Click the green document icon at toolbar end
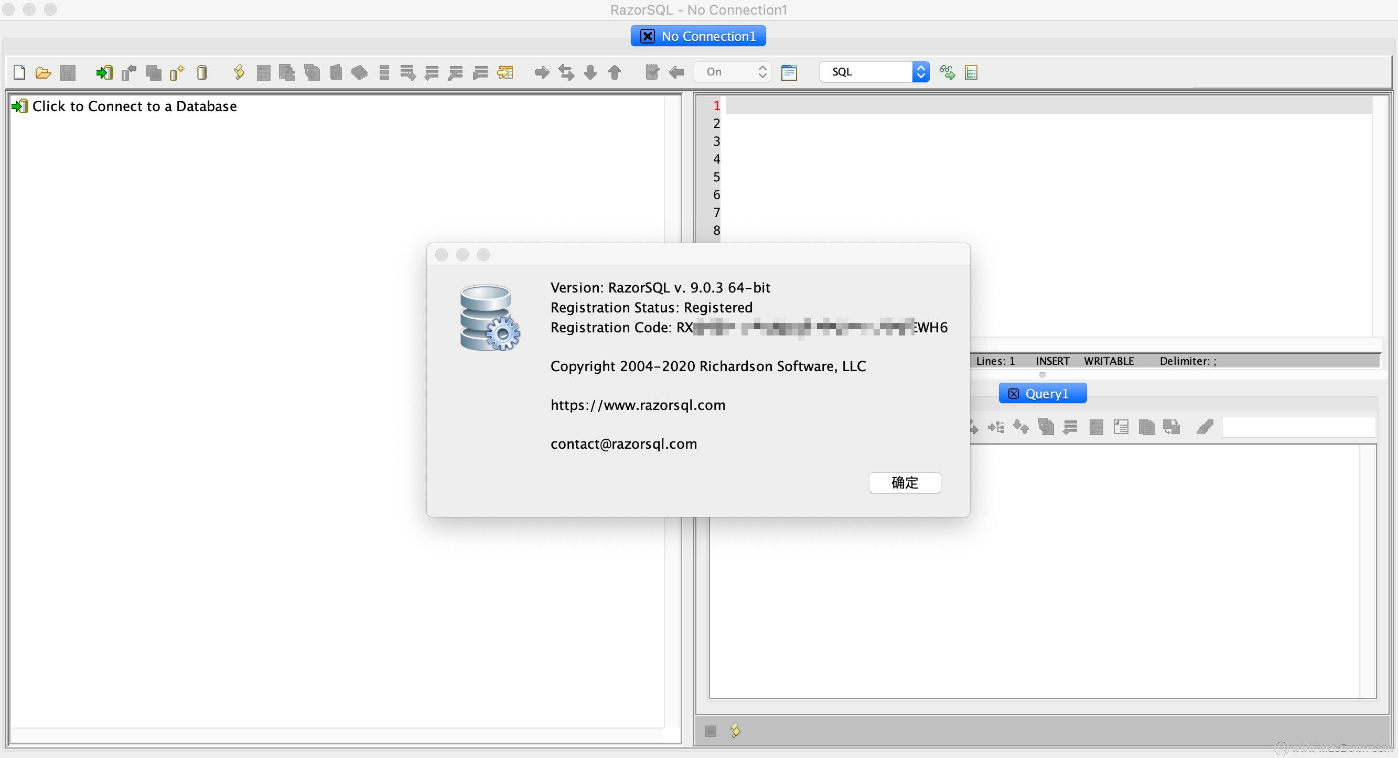The height and width of the screenshot is (758, 1398). pos(972,72)
